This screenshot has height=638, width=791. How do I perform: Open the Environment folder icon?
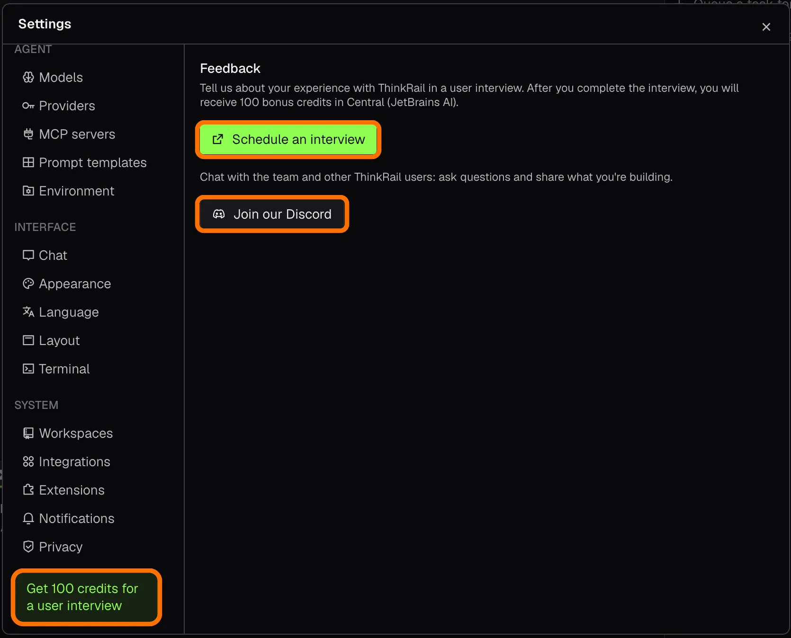point(28,191)
